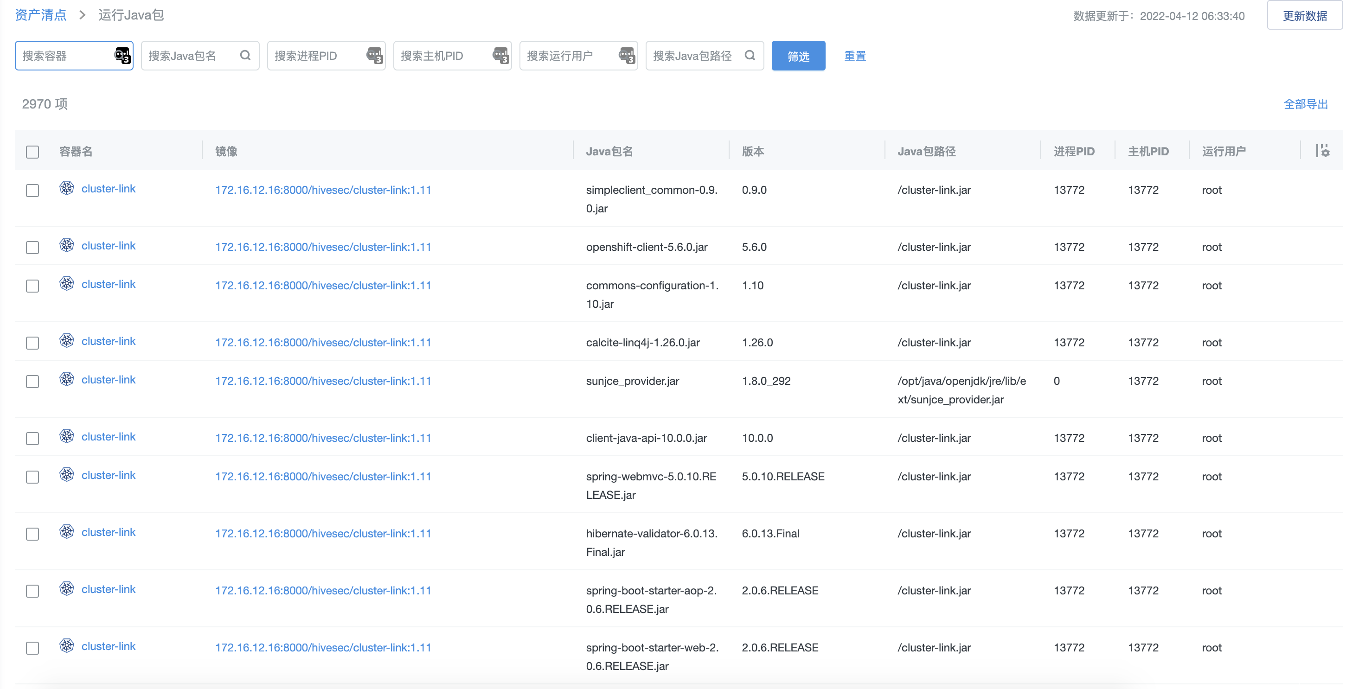
Task: Click icon in 搜索运行用户 field
Action: (627, 55)
